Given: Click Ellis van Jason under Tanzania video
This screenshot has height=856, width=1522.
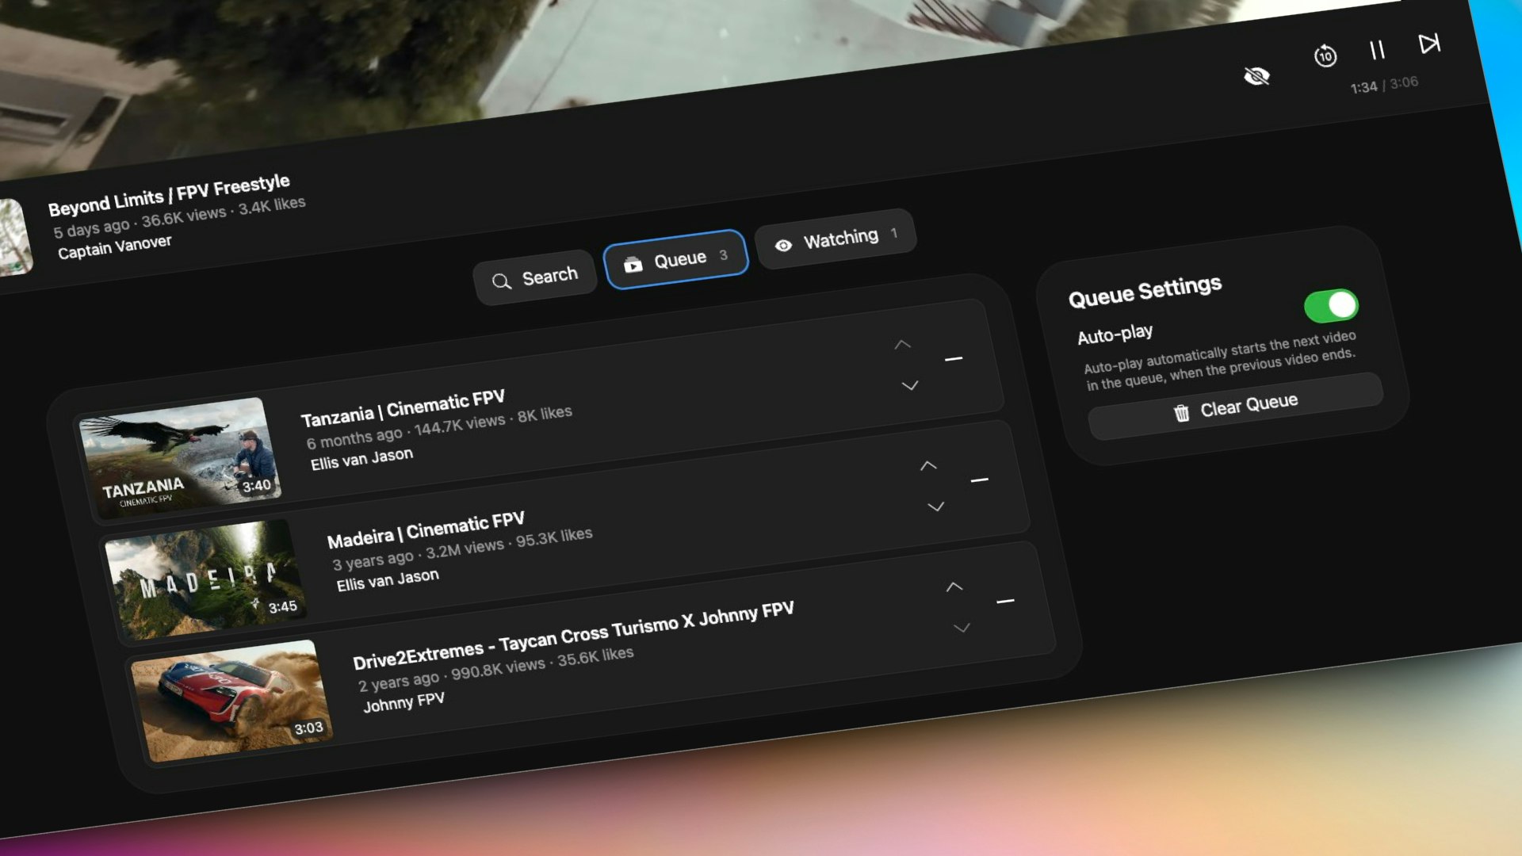Looking at the screenshot, I should [x=361, y=459].
